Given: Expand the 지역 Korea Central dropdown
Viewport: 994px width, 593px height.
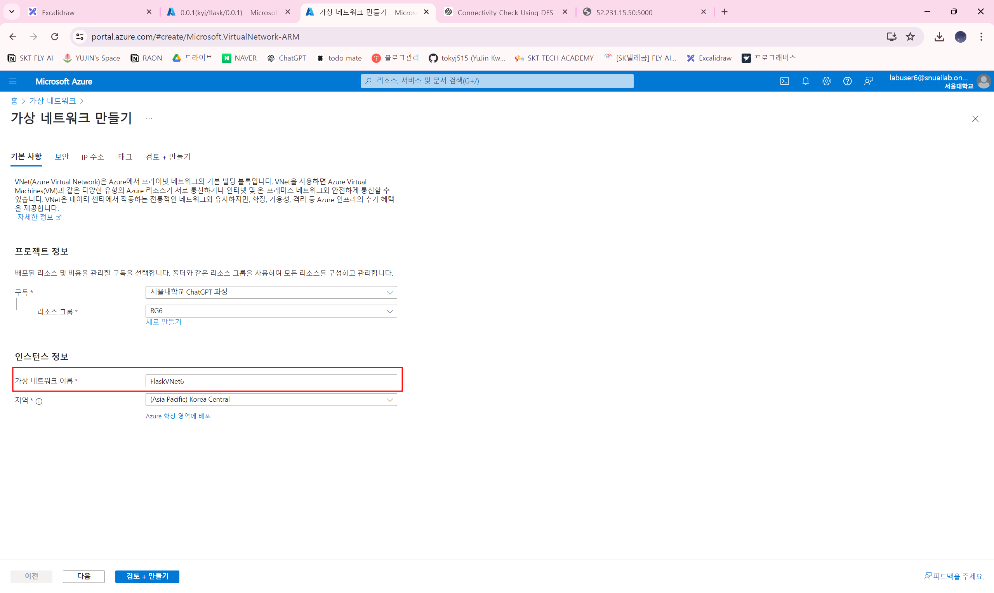Looking at the screenshot, I should coord(271,400).
